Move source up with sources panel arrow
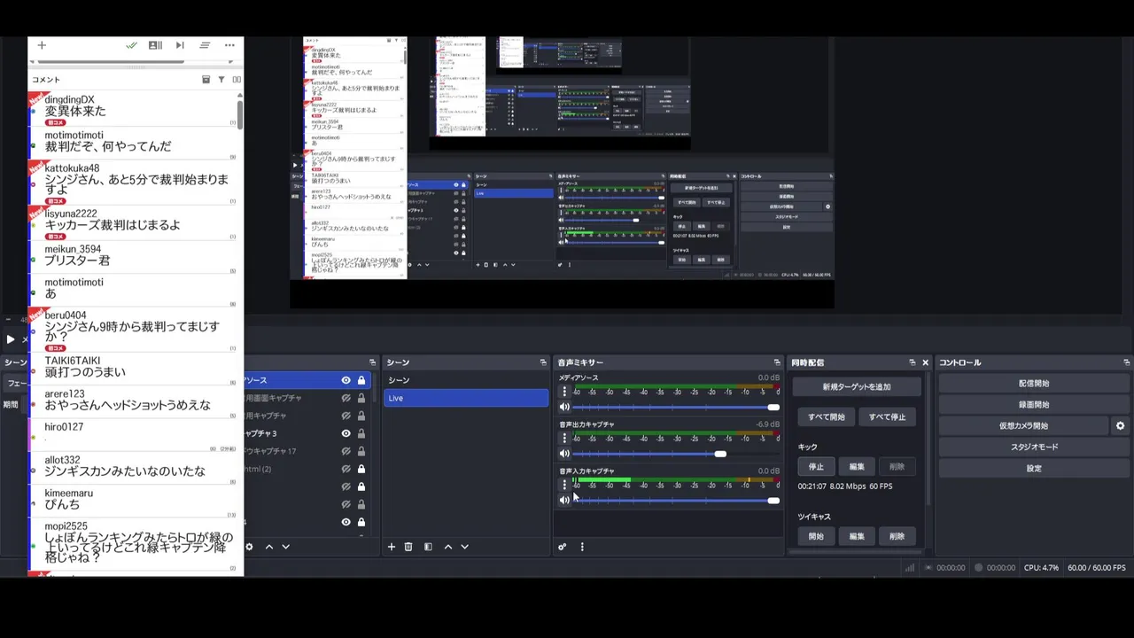The height and width of the screenshot is (638, 1134). (269, 547)
